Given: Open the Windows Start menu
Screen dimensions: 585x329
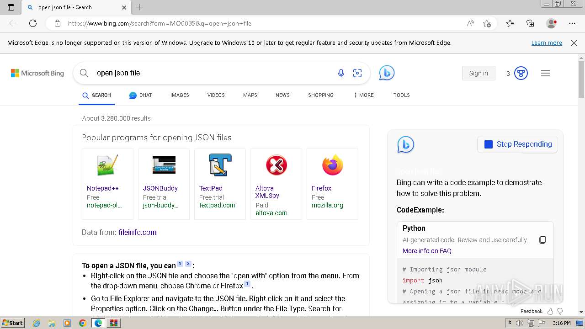Looking at the screenshot, I should pyautogui.click(x=12, y=323).
